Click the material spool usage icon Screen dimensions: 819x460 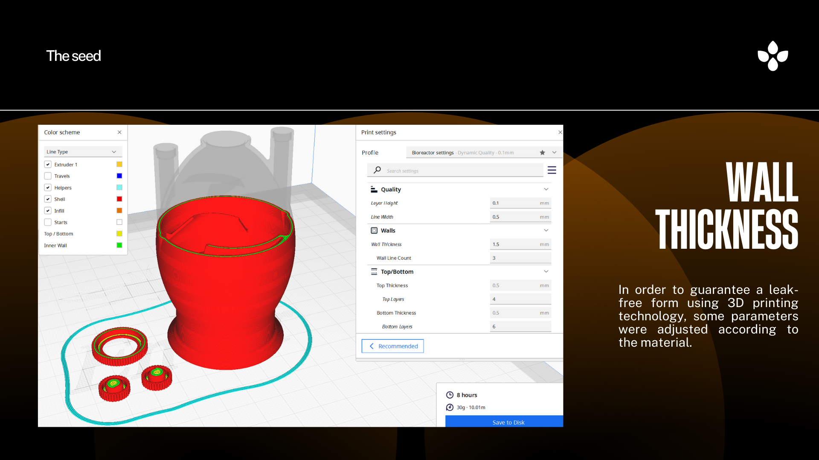point(450,407)
